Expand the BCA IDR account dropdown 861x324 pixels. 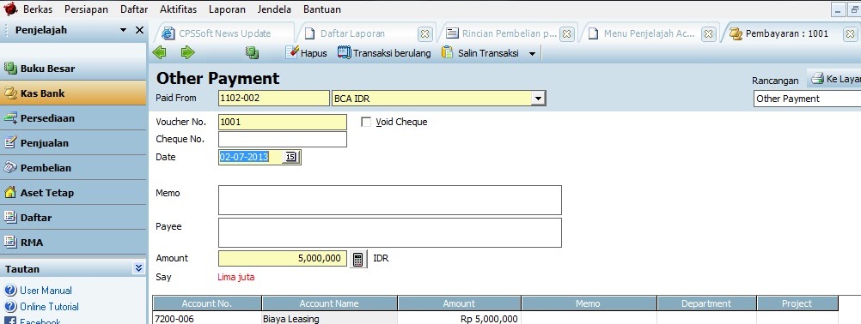(x=539, y=99)
